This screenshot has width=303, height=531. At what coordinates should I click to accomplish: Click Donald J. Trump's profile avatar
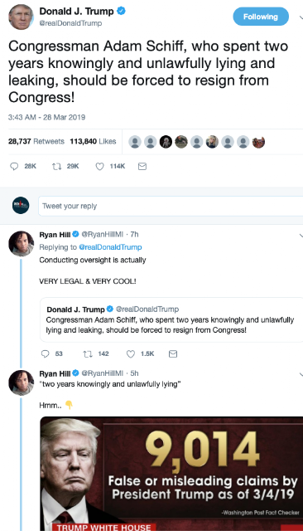click(x=21, y=17)
